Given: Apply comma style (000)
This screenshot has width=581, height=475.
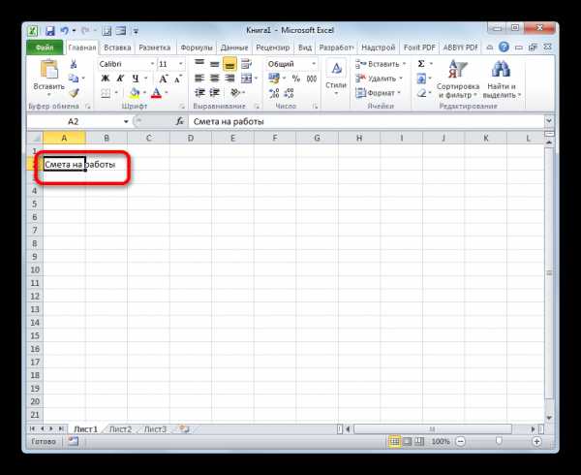Looking at the screenshot, I should 312,79.
